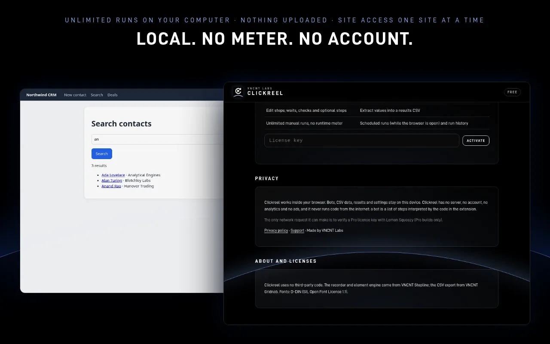Click "Extract values into a results CSV" text

pos(390,111)
